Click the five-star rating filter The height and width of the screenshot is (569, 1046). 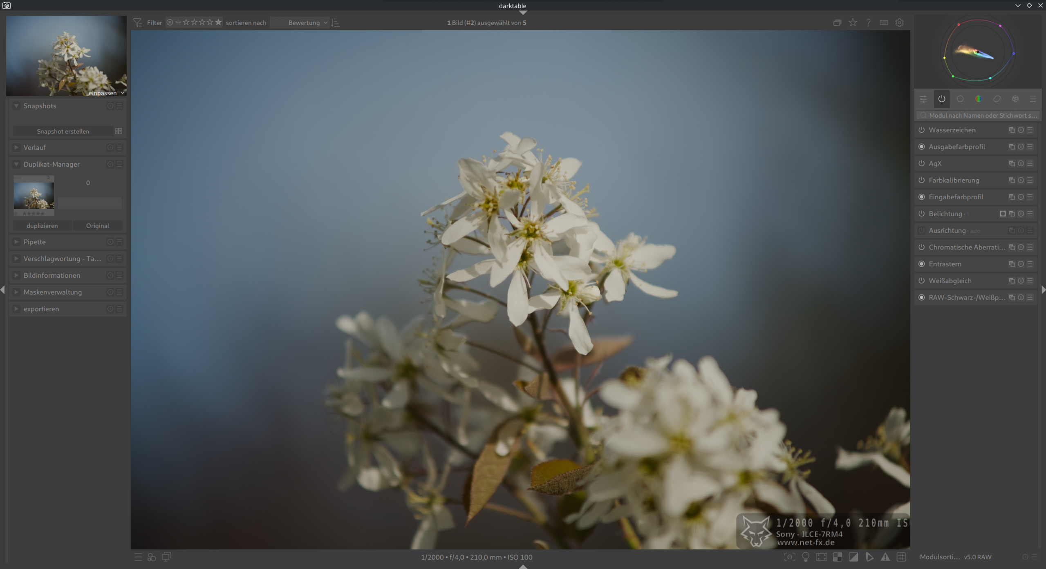pyautogui.click(x=218, y=22)
